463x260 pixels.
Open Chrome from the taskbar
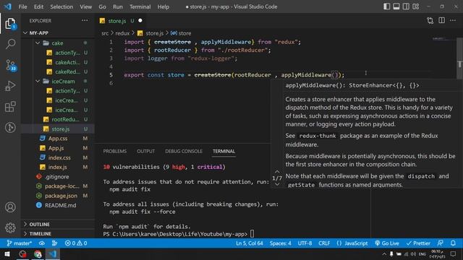coord(38,253)
